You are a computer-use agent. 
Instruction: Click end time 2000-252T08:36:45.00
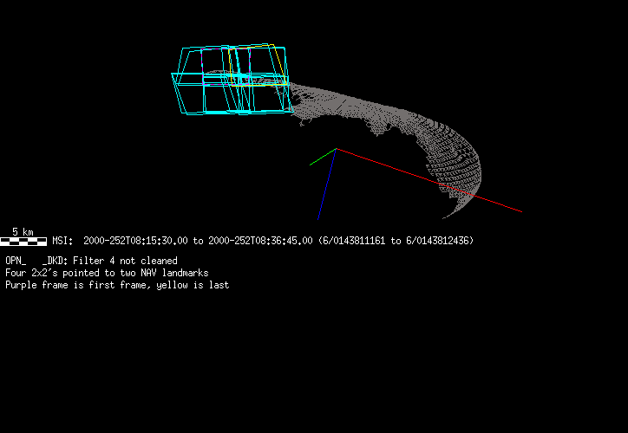click(260, 241)
